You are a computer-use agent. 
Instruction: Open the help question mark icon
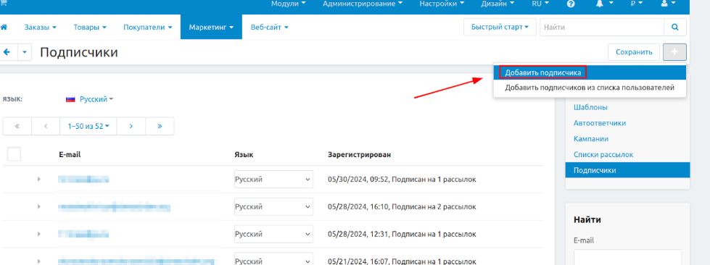pyautogui.click(x=571, y=4)
